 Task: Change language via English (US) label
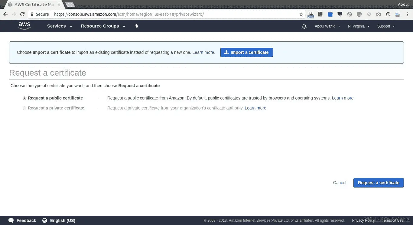coord(63,220)
